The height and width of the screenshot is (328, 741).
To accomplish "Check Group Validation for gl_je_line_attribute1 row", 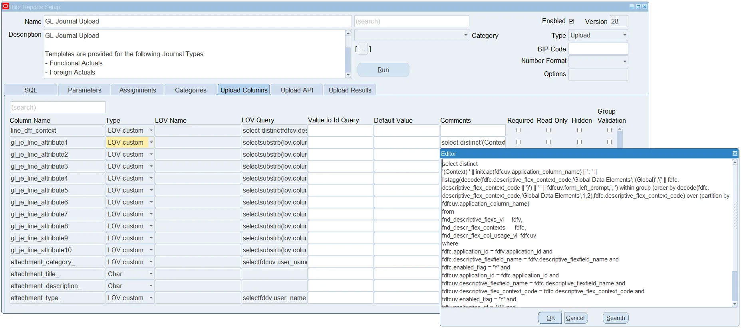I will 609,142.
